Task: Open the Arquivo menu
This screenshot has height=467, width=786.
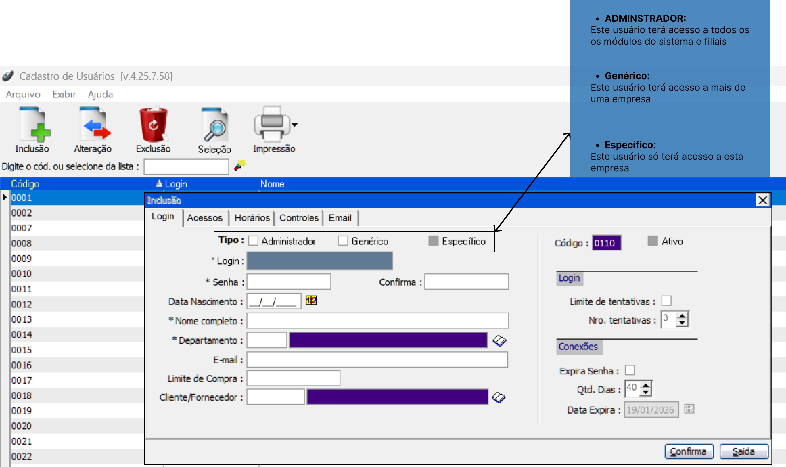Action: (23, 94)
